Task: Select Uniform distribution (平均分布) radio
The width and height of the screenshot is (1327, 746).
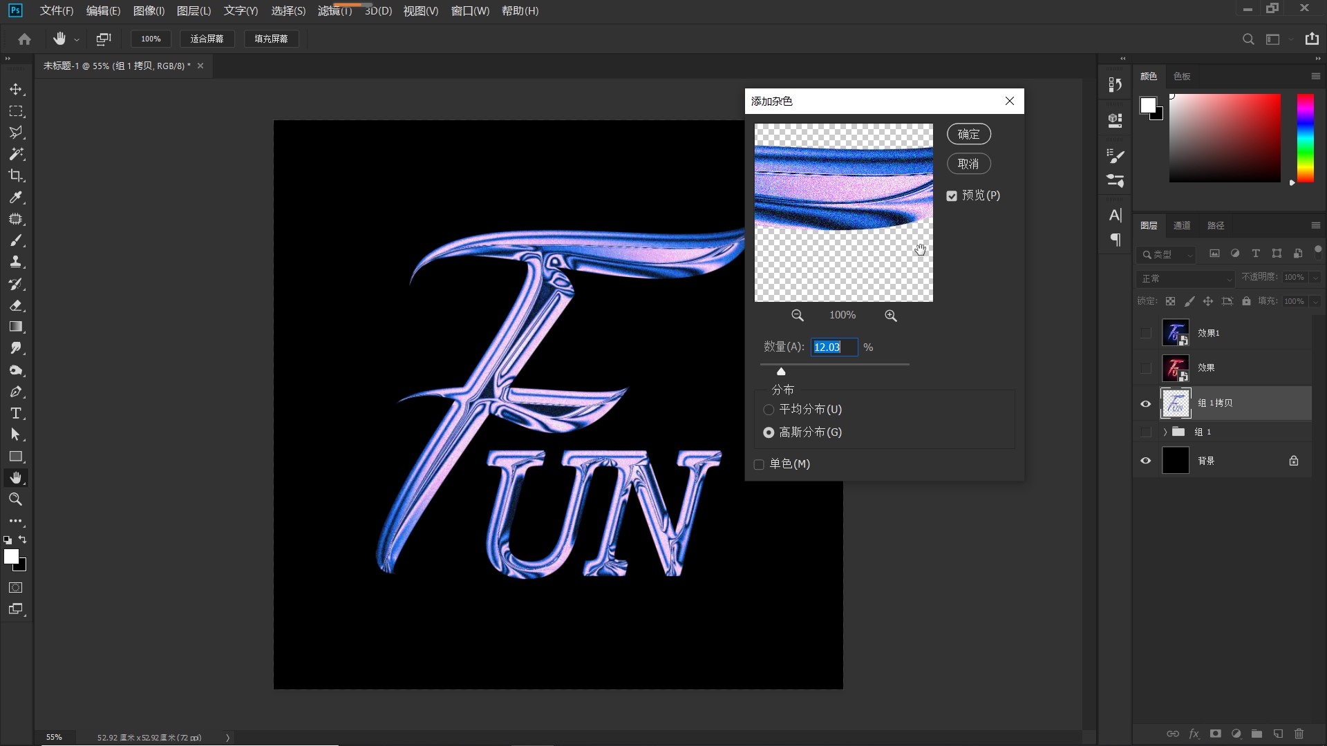Action: (769, 410)
